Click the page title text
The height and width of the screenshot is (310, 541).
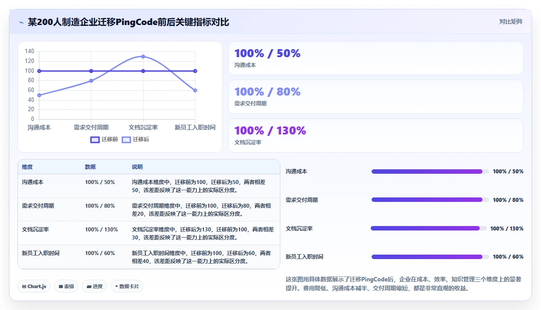pos(128,22)
